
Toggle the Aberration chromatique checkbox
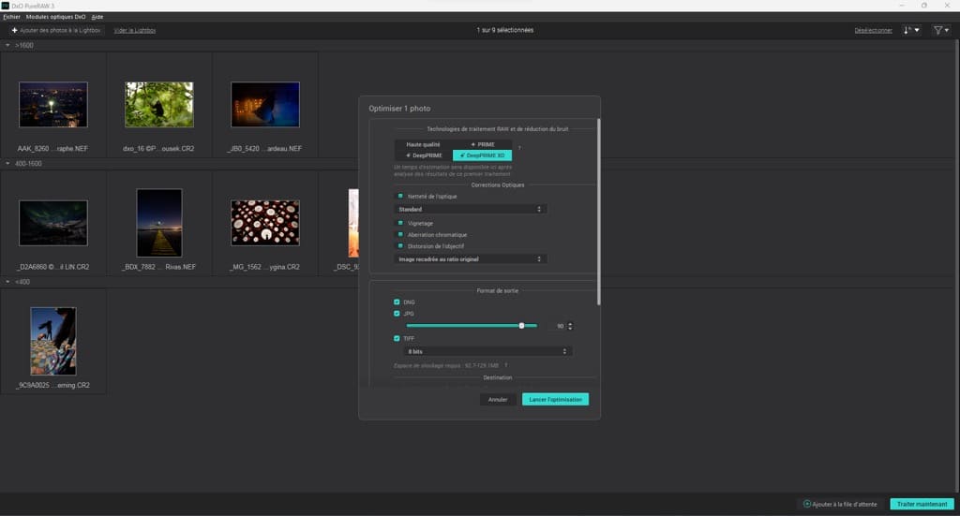point(401,235)
